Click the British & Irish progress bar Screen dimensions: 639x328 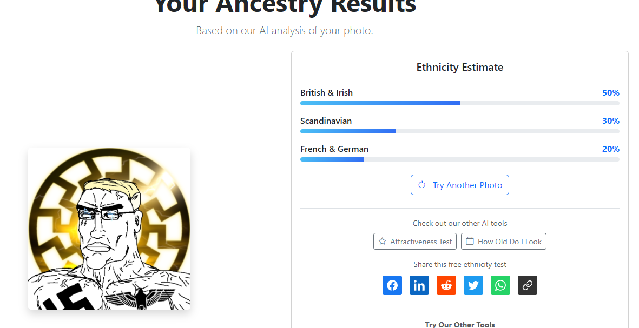(x=459, y=103)
